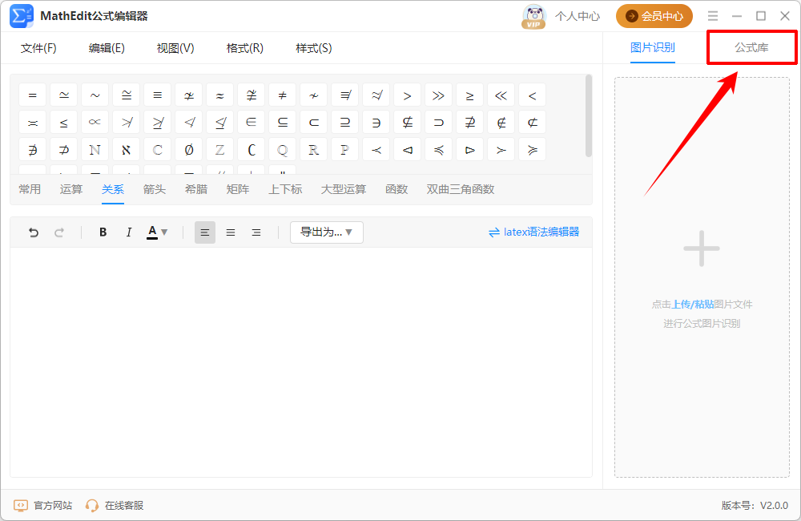Viewport: 801px width, 521px height.
Task: Open the 编辑(E) menu
Action: [x=107, y=48]
